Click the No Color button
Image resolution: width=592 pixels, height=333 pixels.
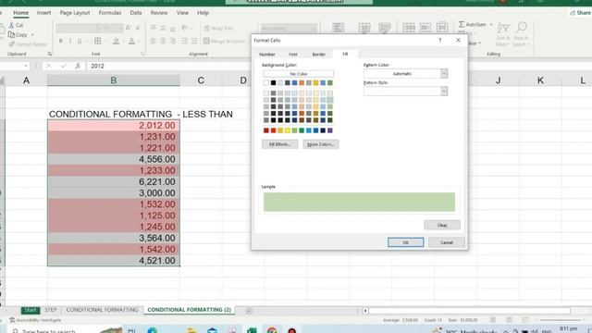[298, 74]
